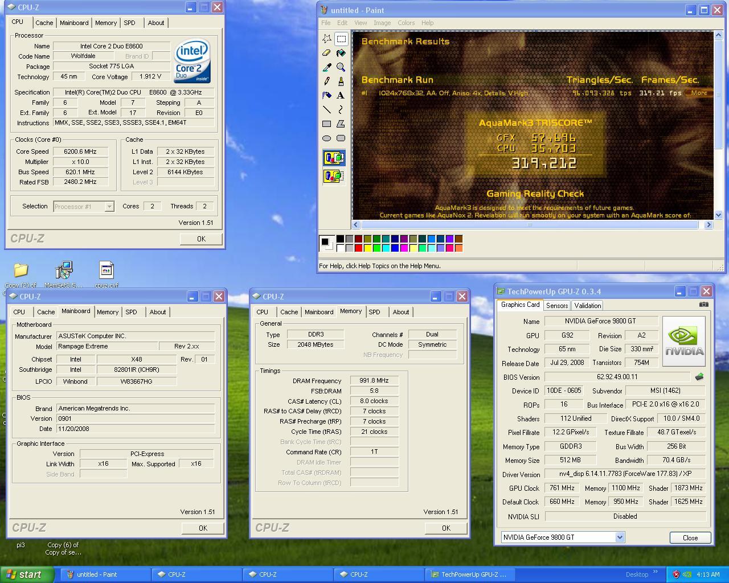This screenshot has height=583, width=729.
Task: Select the Text tool in Paint
Action: pos(341,96)
